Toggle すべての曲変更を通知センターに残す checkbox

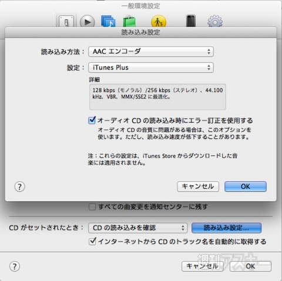(92, 206)
